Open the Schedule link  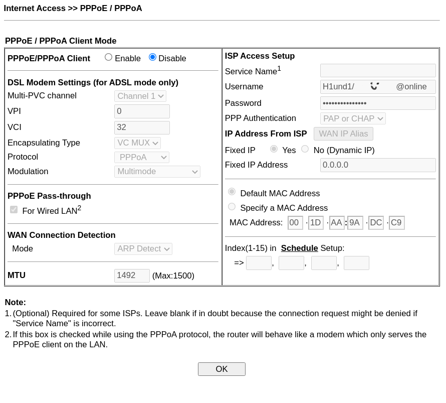(299, 248)
